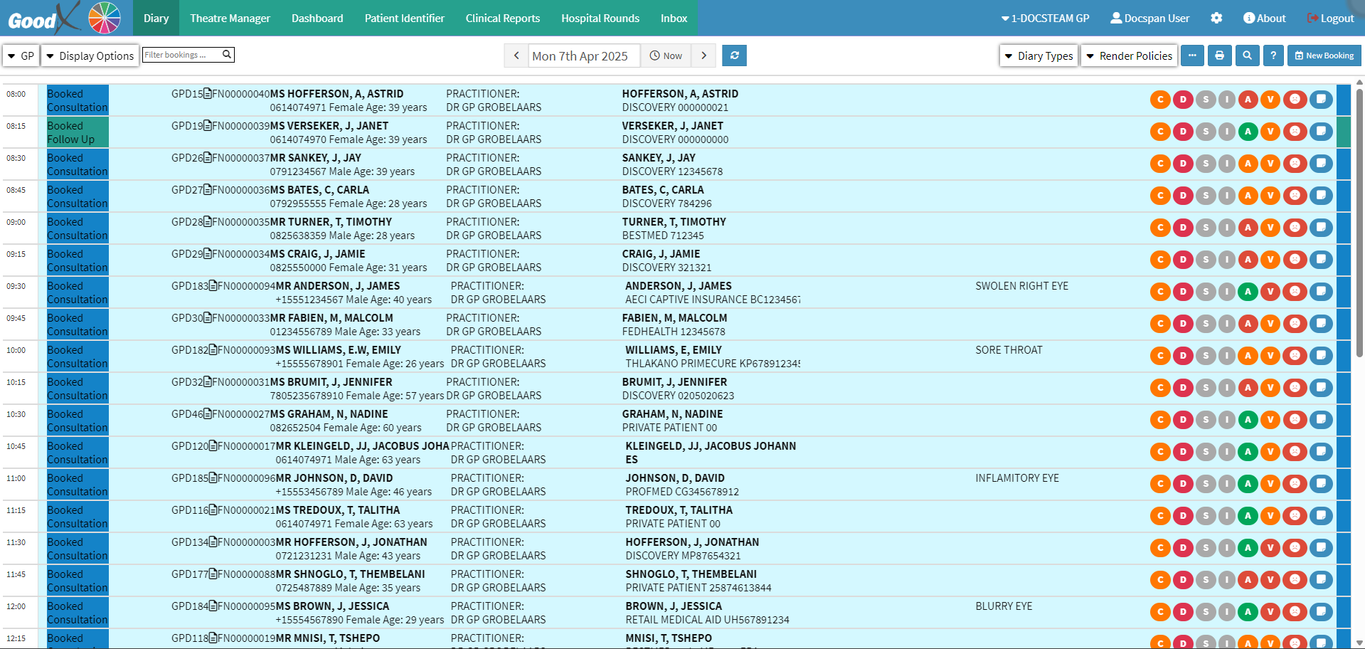Open the Clinical Reports tab
Screen dimensions: 1365x649
click(x=502, y=18)
